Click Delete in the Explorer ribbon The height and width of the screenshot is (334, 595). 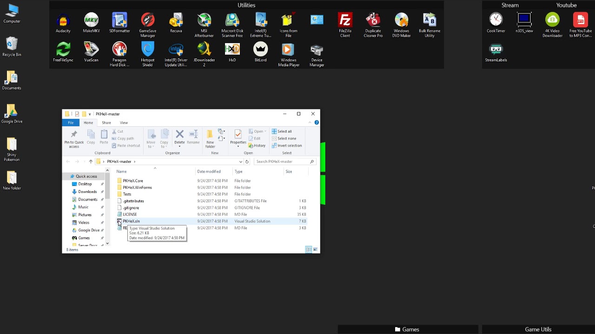(179, 137)
